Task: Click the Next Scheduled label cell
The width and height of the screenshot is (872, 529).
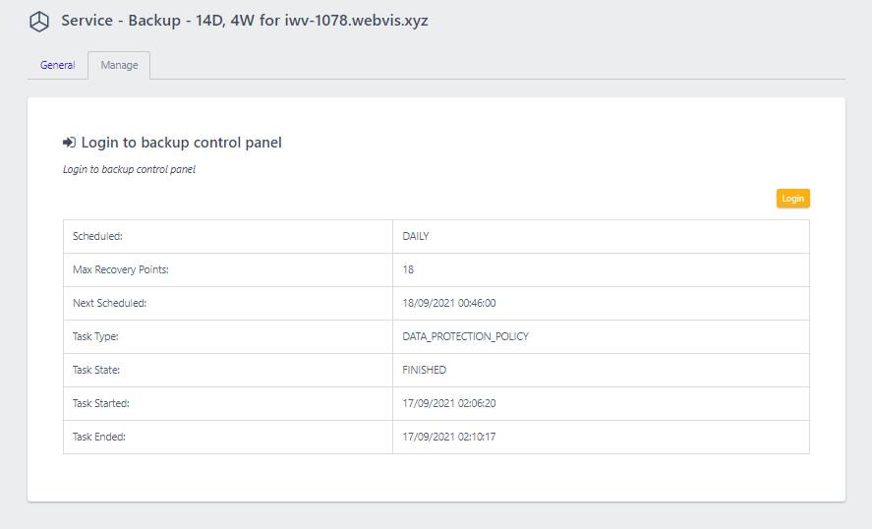Action: pyautogui.click(x=228, y=303)
